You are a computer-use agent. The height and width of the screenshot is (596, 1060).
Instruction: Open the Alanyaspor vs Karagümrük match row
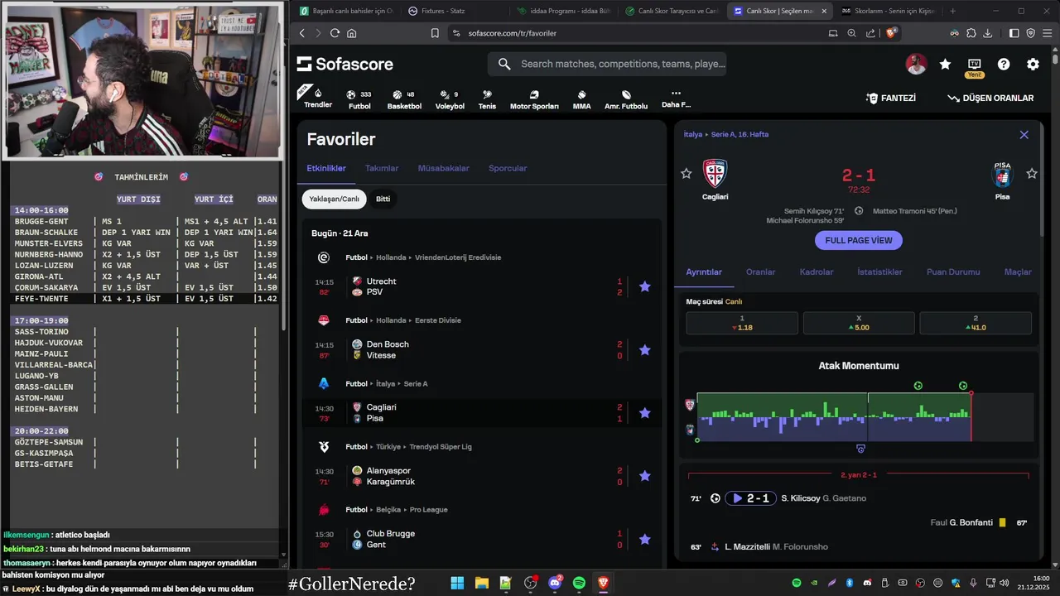[x=484, y=476]
